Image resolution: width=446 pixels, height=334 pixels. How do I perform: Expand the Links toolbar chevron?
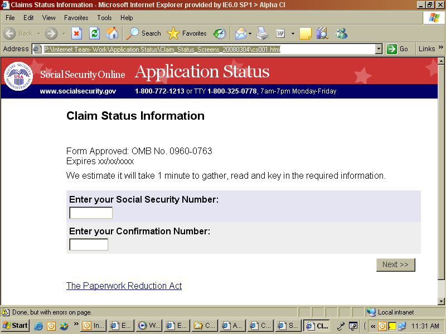(441, 47)
